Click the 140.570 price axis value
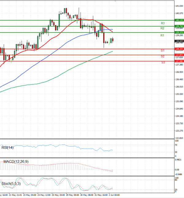 pyautogui.click(x=179, y=13)
